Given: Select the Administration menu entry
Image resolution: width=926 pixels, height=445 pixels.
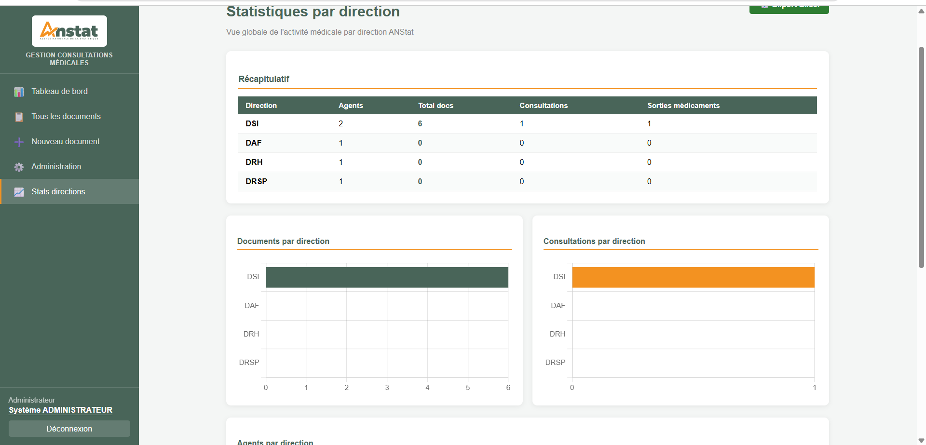Looking at the screenshot, I should (x=56, y=167).
